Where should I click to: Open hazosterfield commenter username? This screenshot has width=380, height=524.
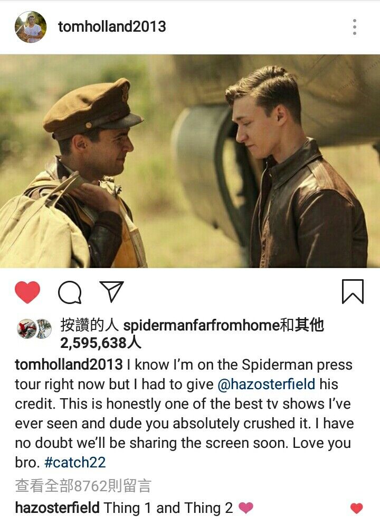pos(57,508)
